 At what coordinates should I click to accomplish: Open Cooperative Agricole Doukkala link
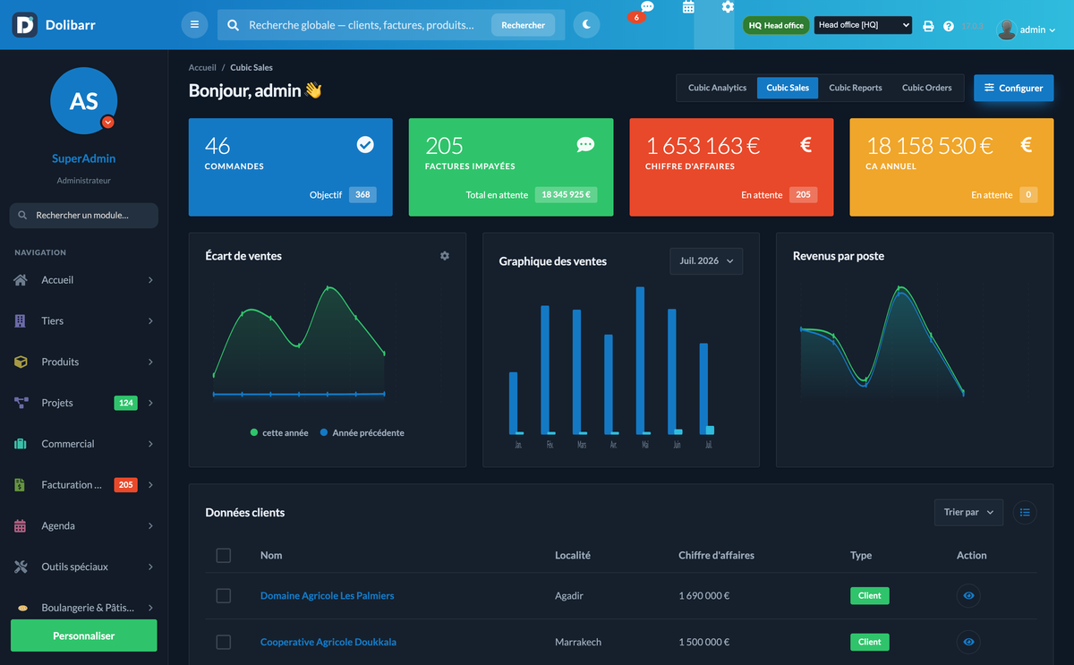tap(328, 642)
